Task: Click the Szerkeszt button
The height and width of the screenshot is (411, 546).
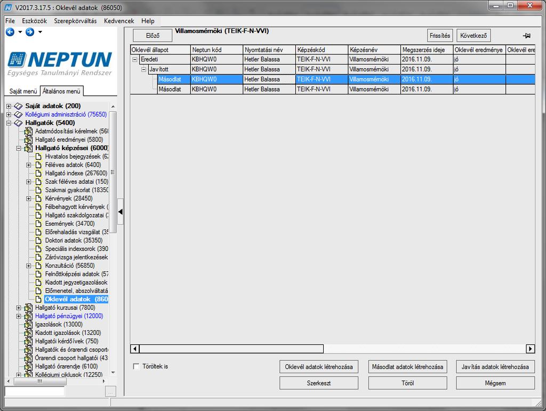Action: (319, 383)
